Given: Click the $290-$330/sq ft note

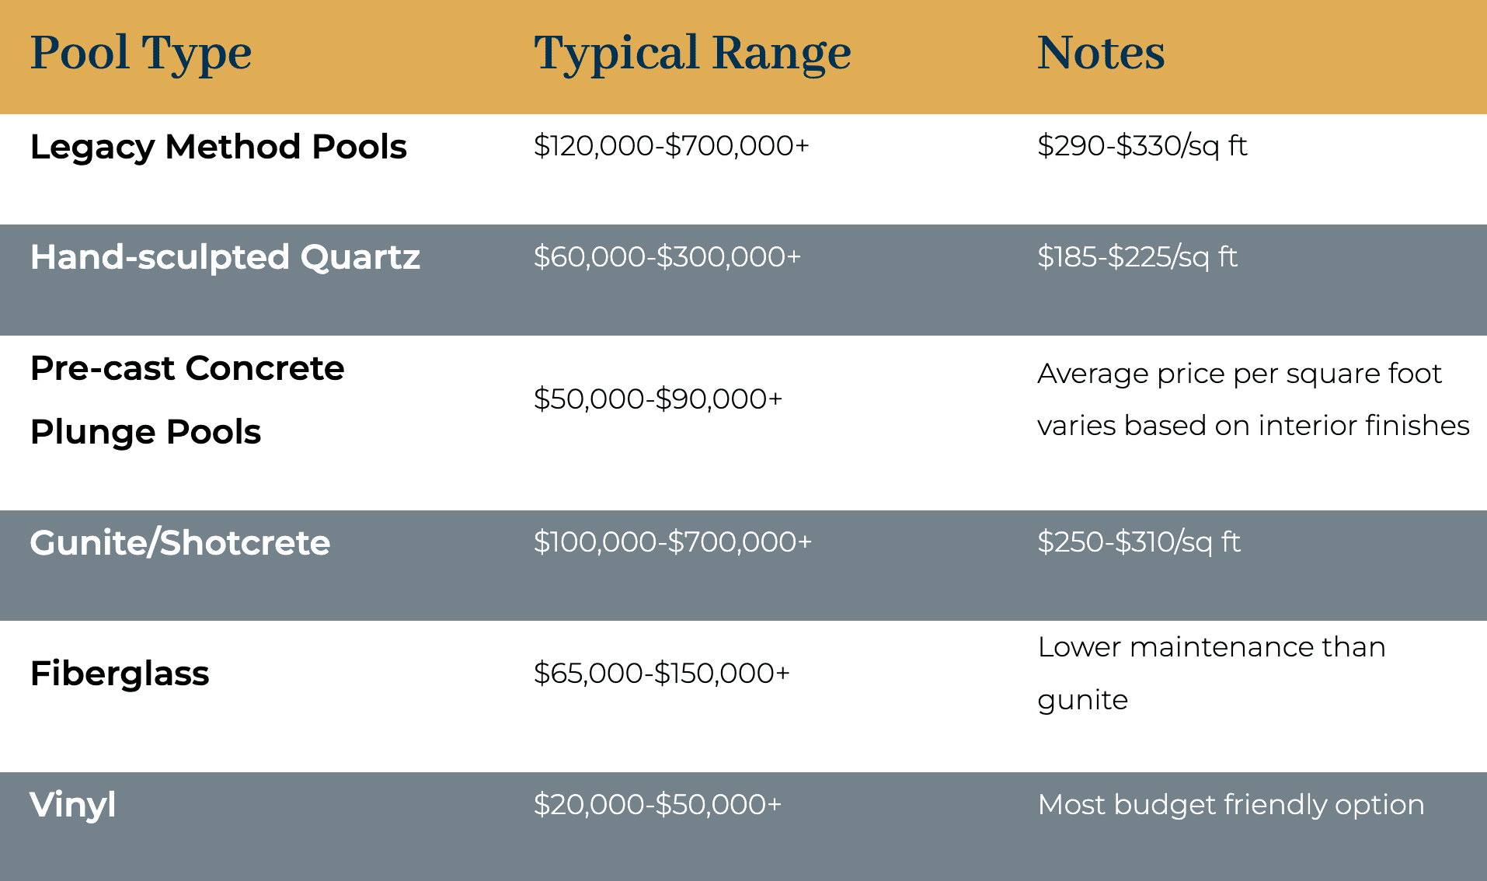Looking at the screenshot, I should [x=1142, y=146].
